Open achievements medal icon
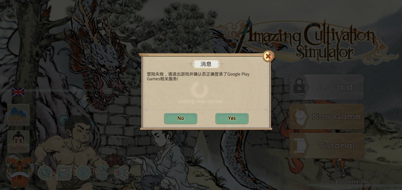 pyautogui.click(x=102, y=173)
